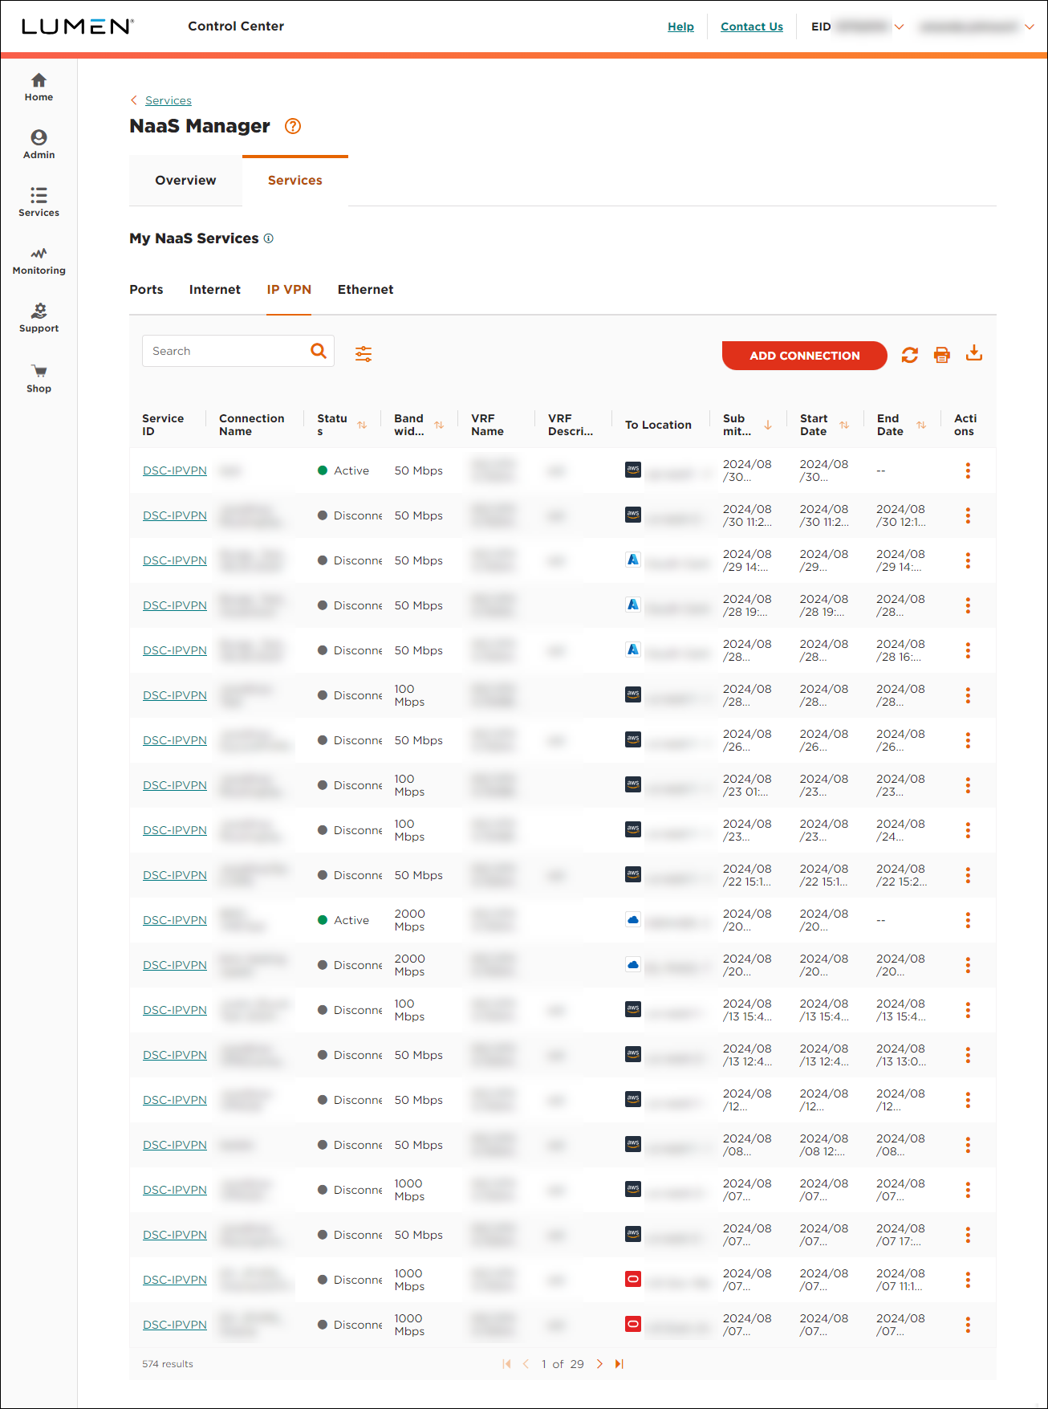Click the Acti ons column header
Image resolution: width=1048 pixels, height=1409 pixels.
pyautogui.click(x=965, y=425)
